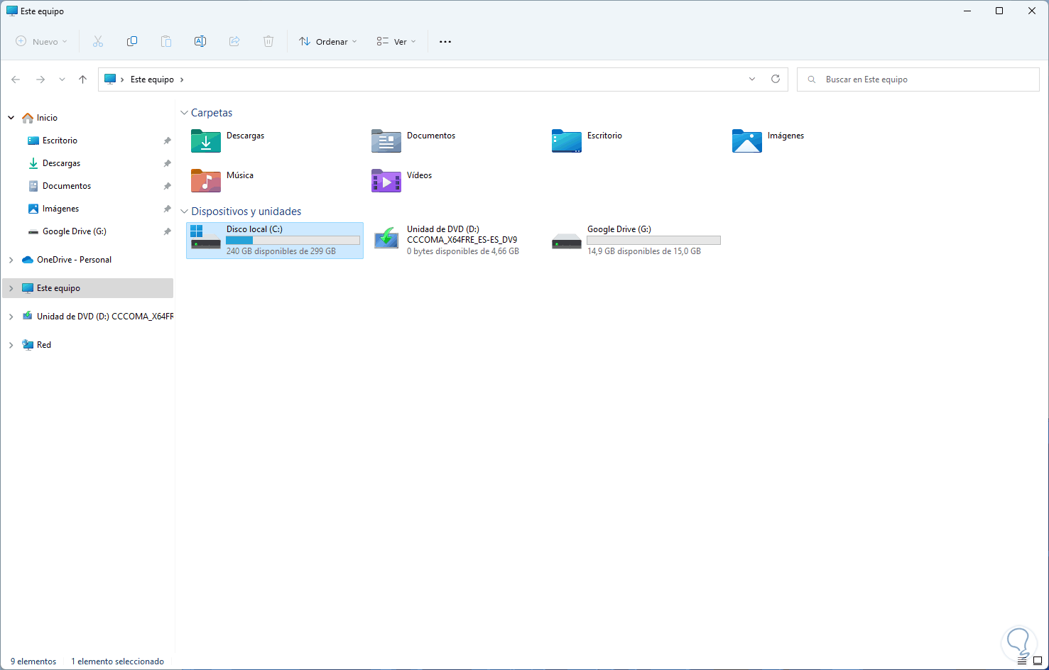Select the Escritorio folder icon in Carpetas

(567, 141)
